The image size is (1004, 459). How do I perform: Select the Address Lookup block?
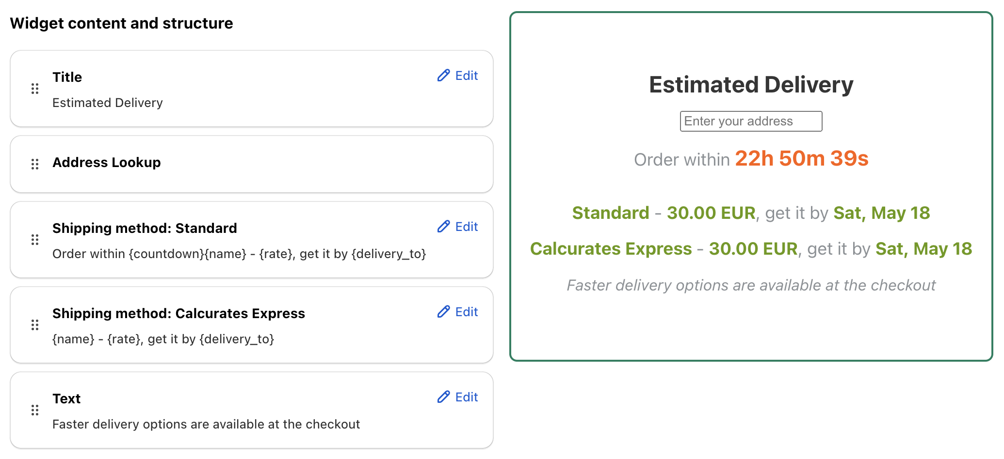[252, 164]
